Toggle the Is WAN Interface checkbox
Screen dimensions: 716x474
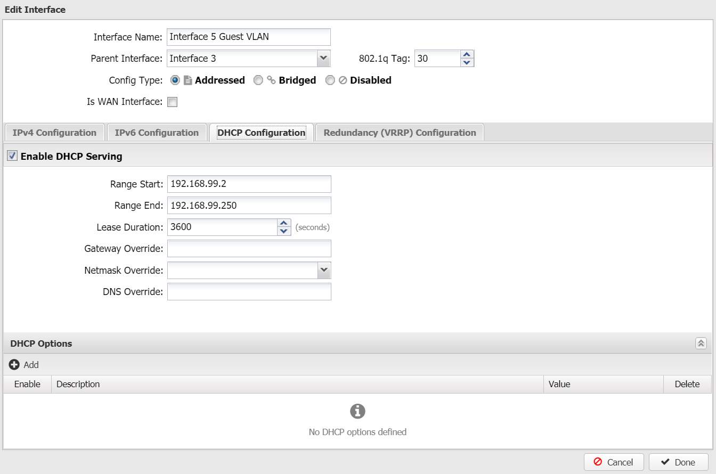coord(173,102)
